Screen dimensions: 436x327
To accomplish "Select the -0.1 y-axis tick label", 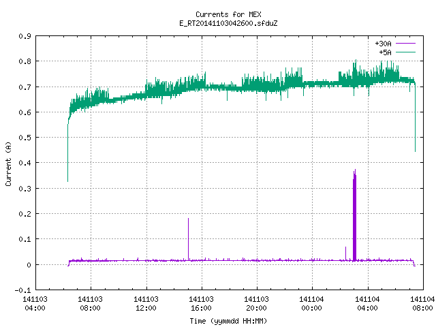I will 22,290.
